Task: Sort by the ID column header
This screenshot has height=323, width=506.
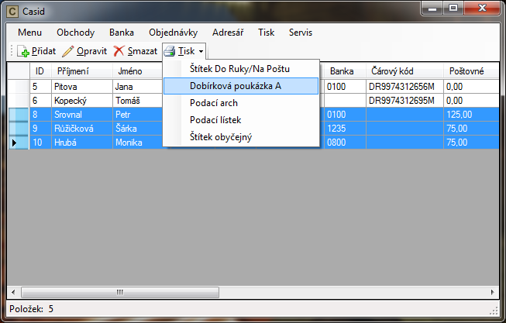Action: [40, 71]
